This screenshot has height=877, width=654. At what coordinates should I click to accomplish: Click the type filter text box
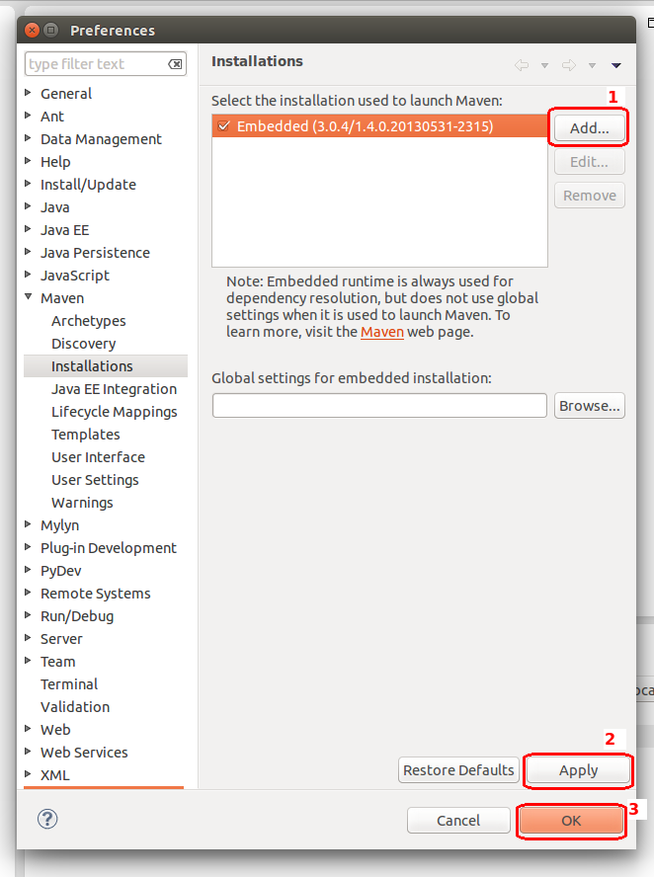pos(94,64)
